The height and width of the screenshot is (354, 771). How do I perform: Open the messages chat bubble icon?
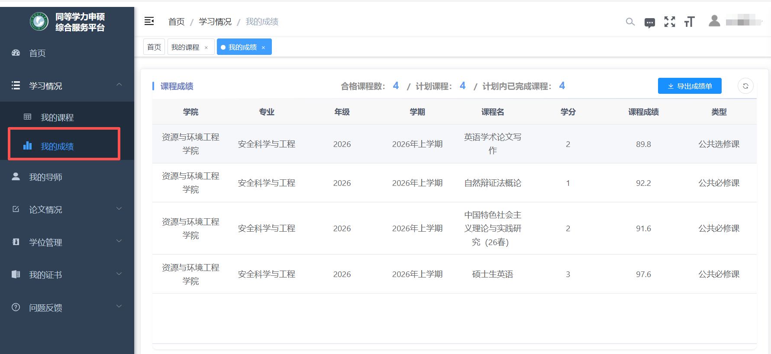[x=650, y=22]
